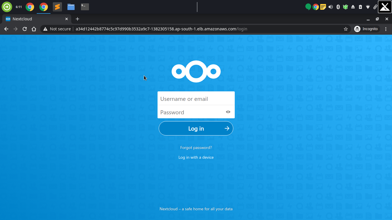
Task: Click the MX Linux logo icon
Action: [385, 7]
